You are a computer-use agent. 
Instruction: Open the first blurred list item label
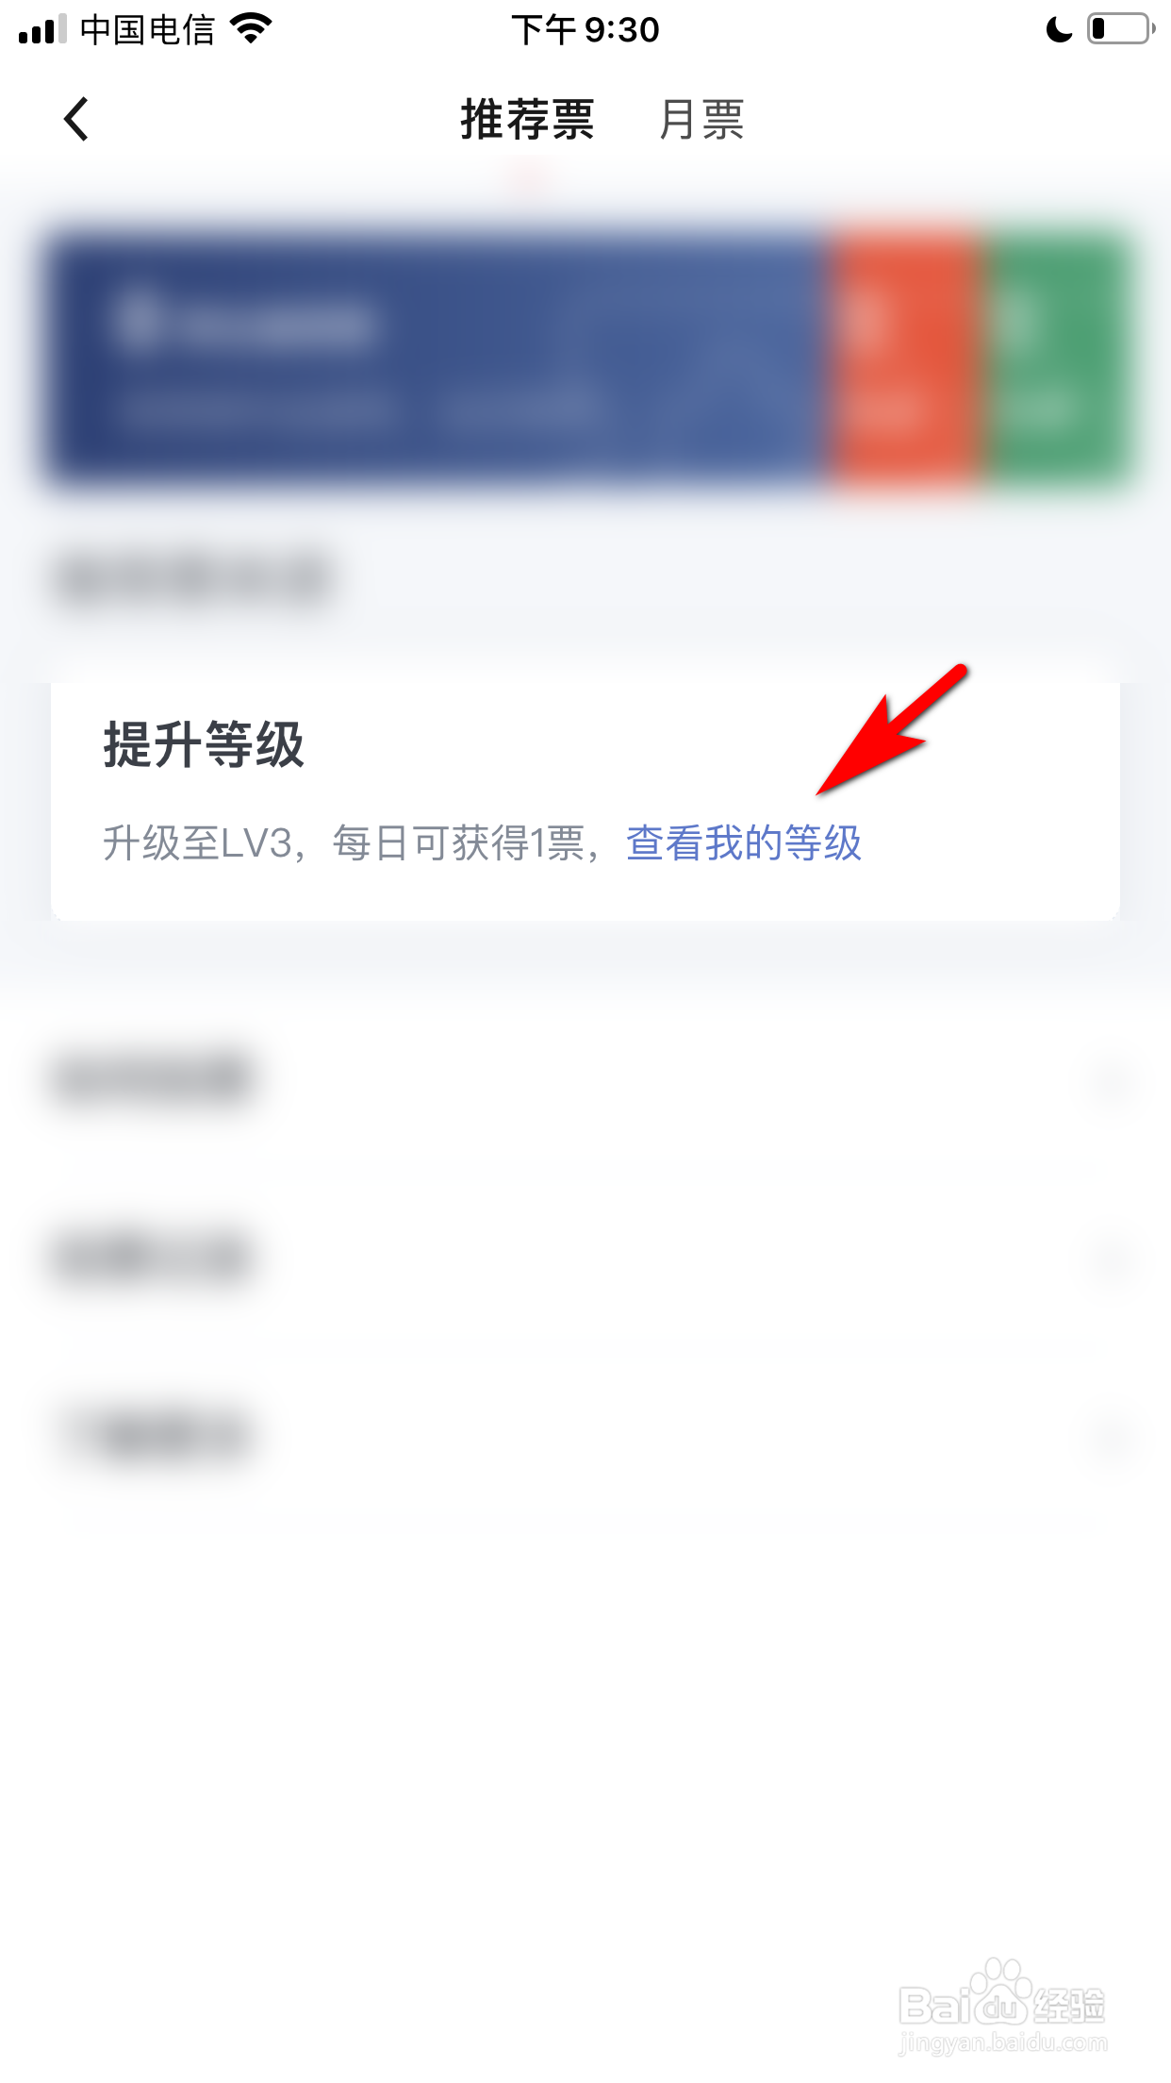tap(153, 1078)
